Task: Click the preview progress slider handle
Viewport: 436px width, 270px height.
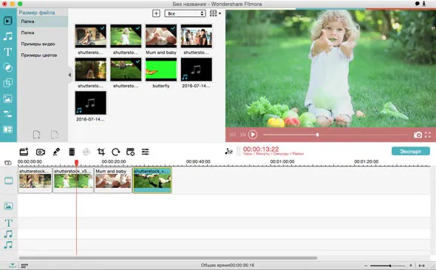Action: 317,135
